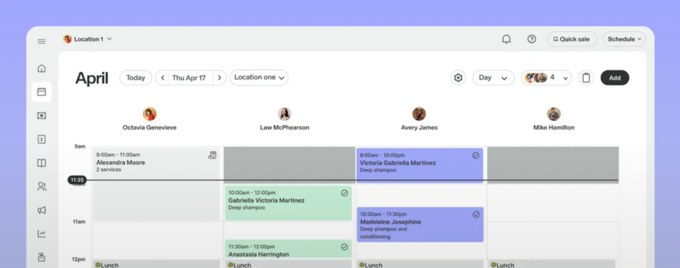Open the calendar icon in sidebar

coord(42,92)
